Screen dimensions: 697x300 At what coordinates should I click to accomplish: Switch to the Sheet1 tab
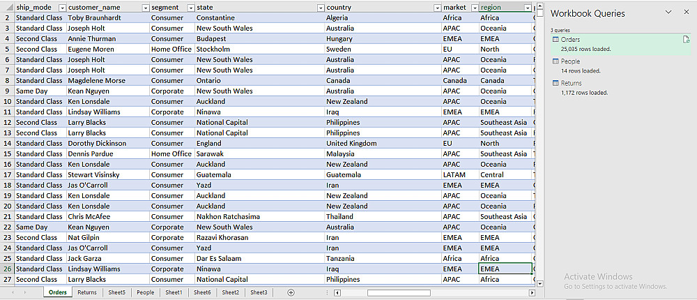click(174, 292)
